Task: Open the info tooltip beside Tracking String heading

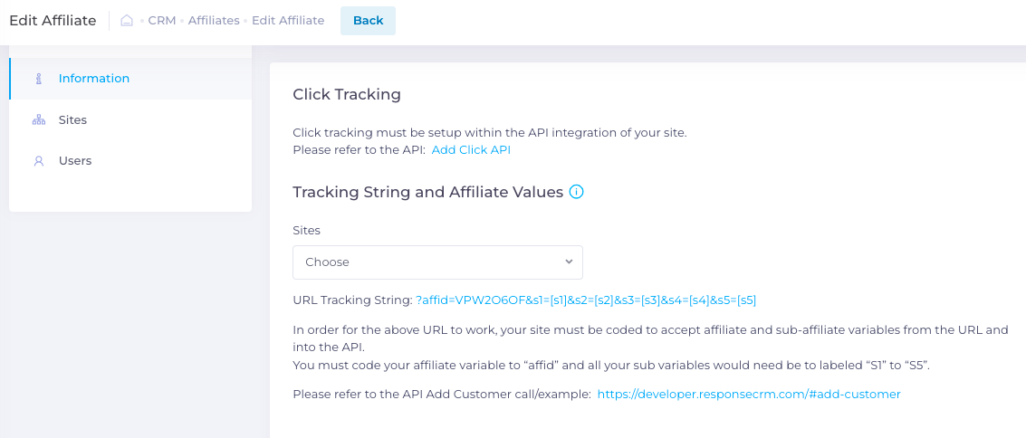Action: tap(577, 192)
